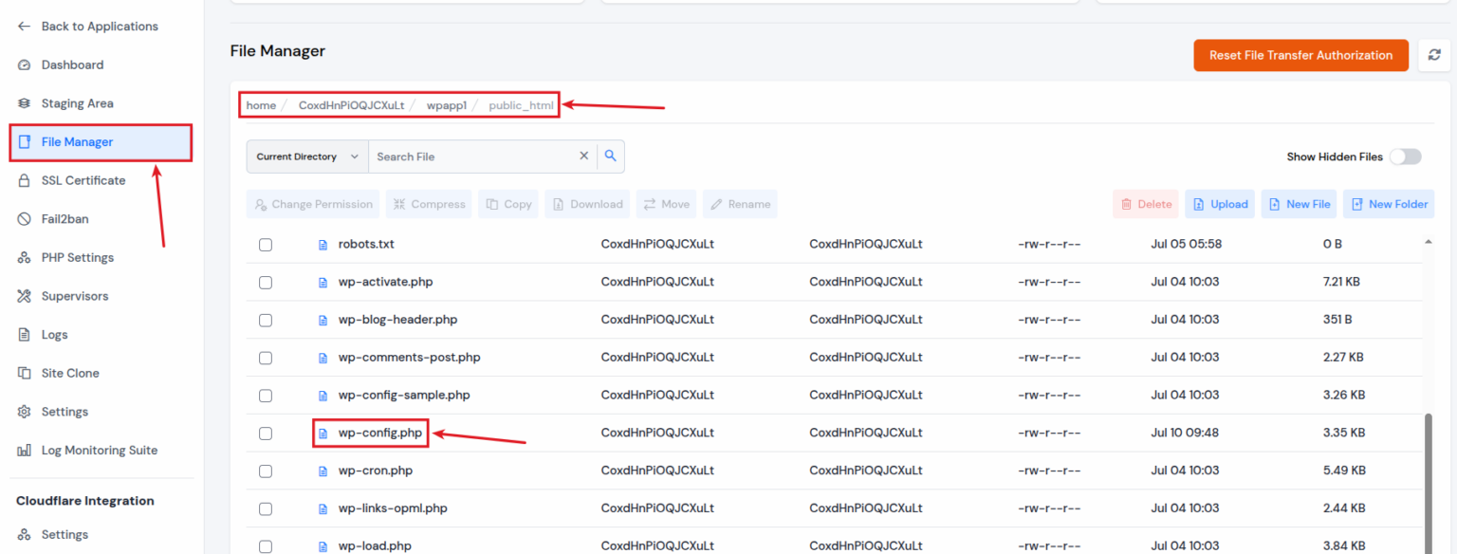Open the Current Directory dropdown
The image size is (1457, 554).
(305, 156)
